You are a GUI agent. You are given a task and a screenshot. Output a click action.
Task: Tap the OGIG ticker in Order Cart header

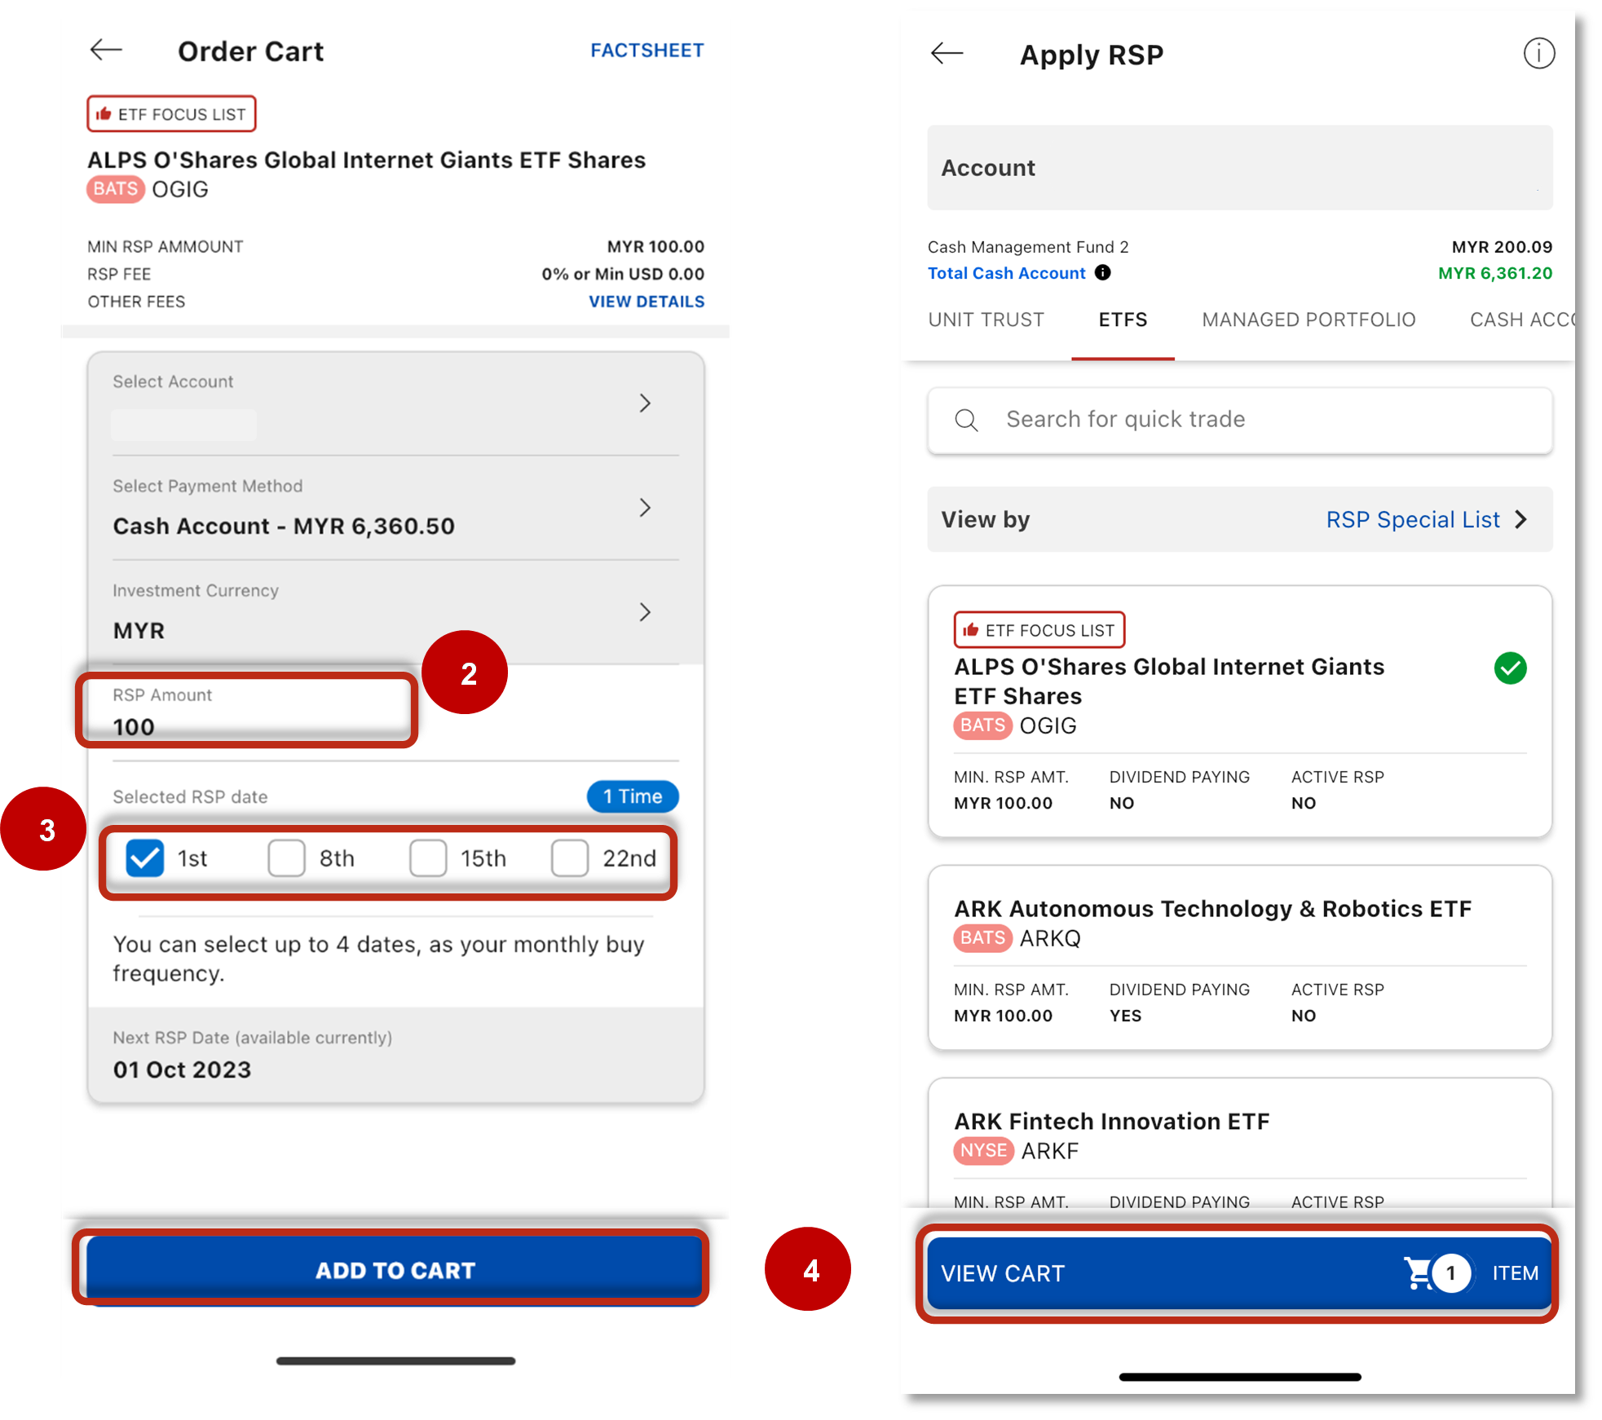[x=180, y=189]
